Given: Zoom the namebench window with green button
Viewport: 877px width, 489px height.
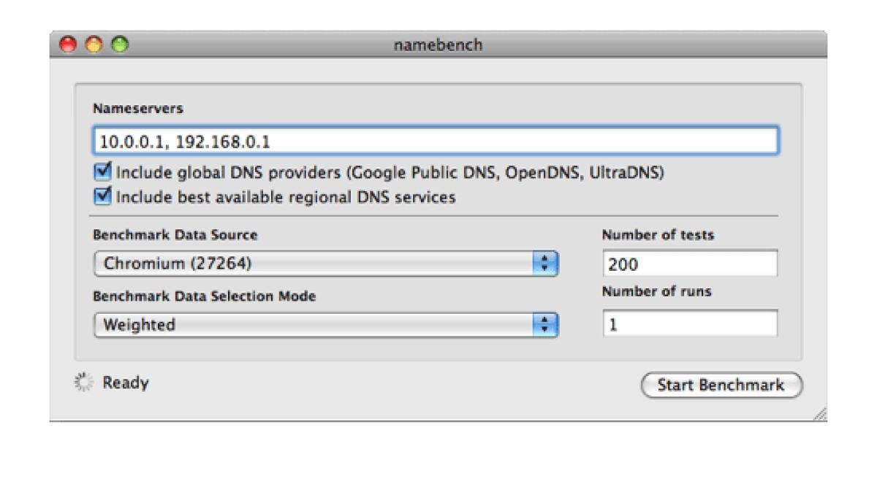Looking at the screenshot, I should (119, 45).
